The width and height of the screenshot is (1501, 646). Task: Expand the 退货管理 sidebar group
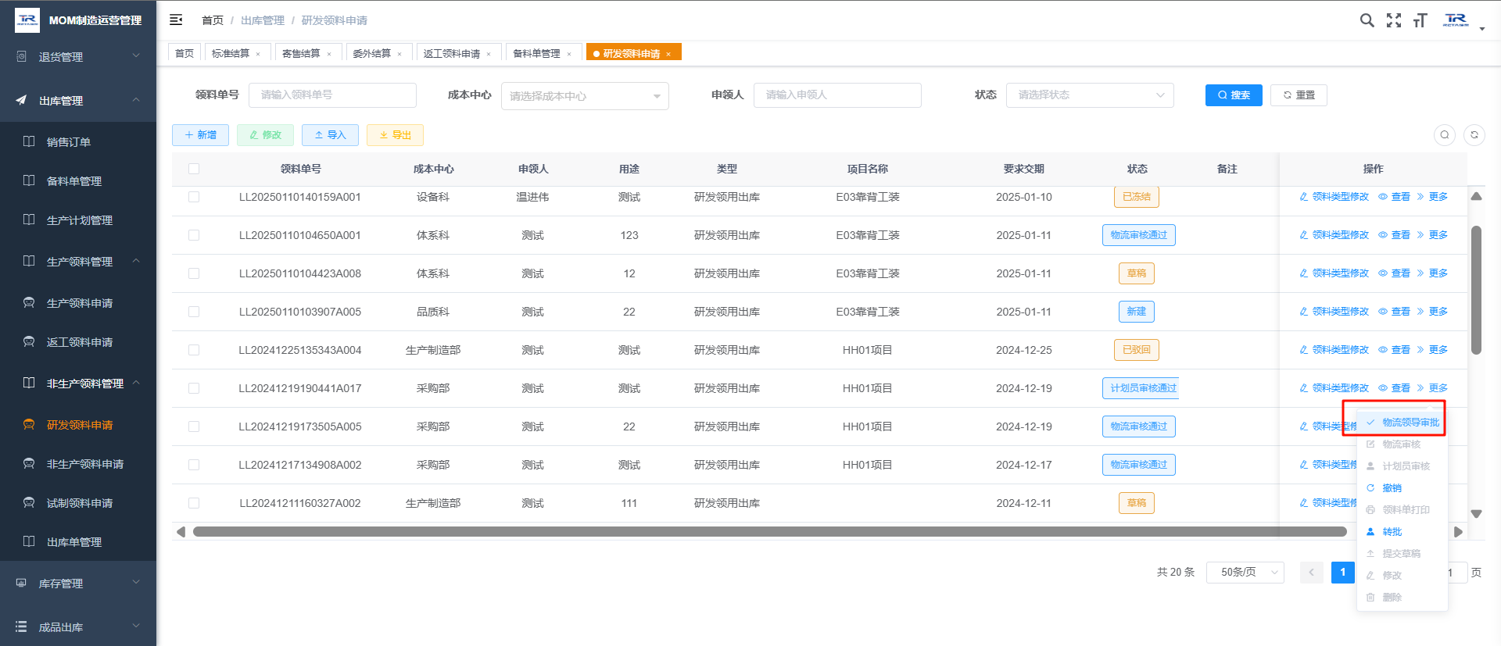(x=78, y=56)
